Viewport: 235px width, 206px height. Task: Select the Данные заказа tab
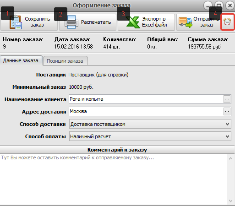(21, 60)
